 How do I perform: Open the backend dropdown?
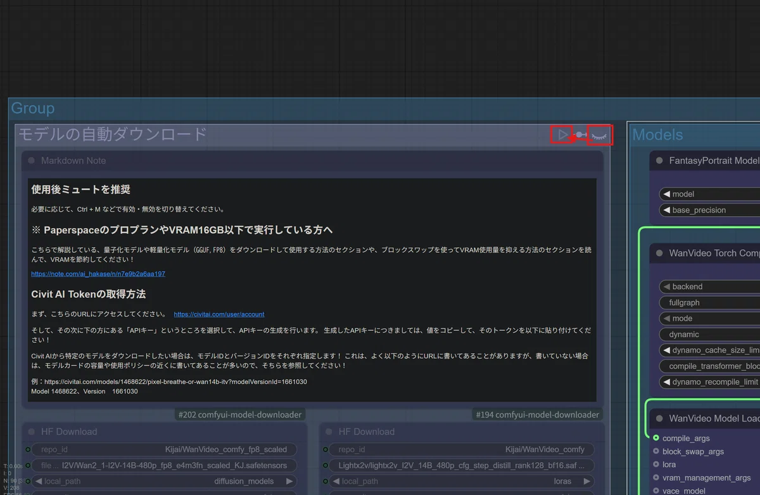(x=709, y=286)
